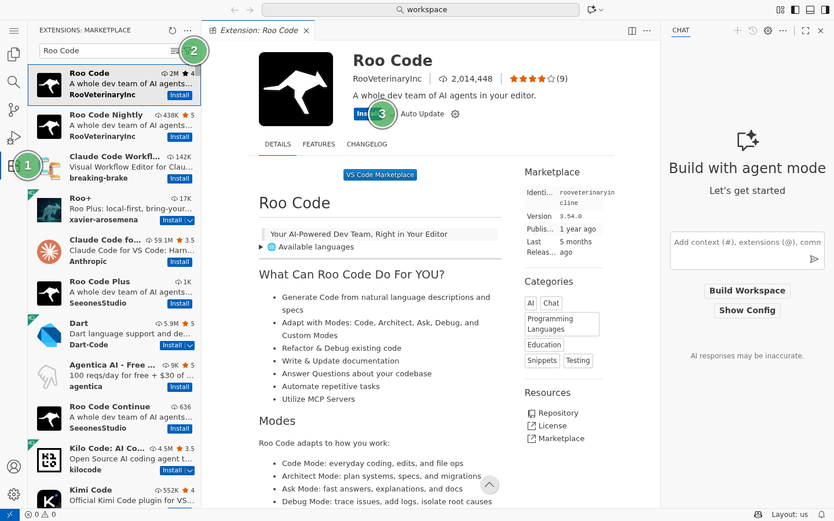Click the Show Config button

747,310
